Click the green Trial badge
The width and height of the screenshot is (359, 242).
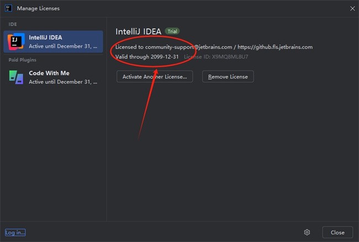172,31
